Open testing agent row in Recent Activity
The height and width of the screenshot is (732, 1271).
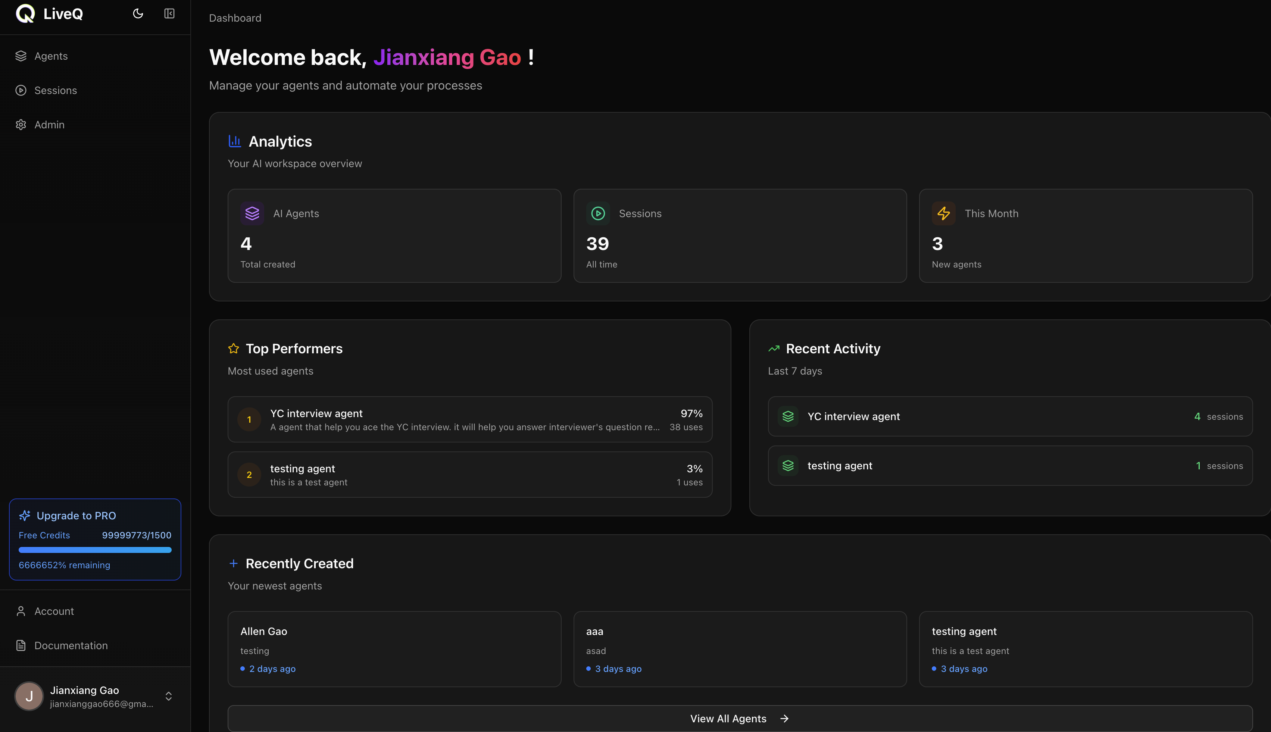click(x=1010, y=466)
